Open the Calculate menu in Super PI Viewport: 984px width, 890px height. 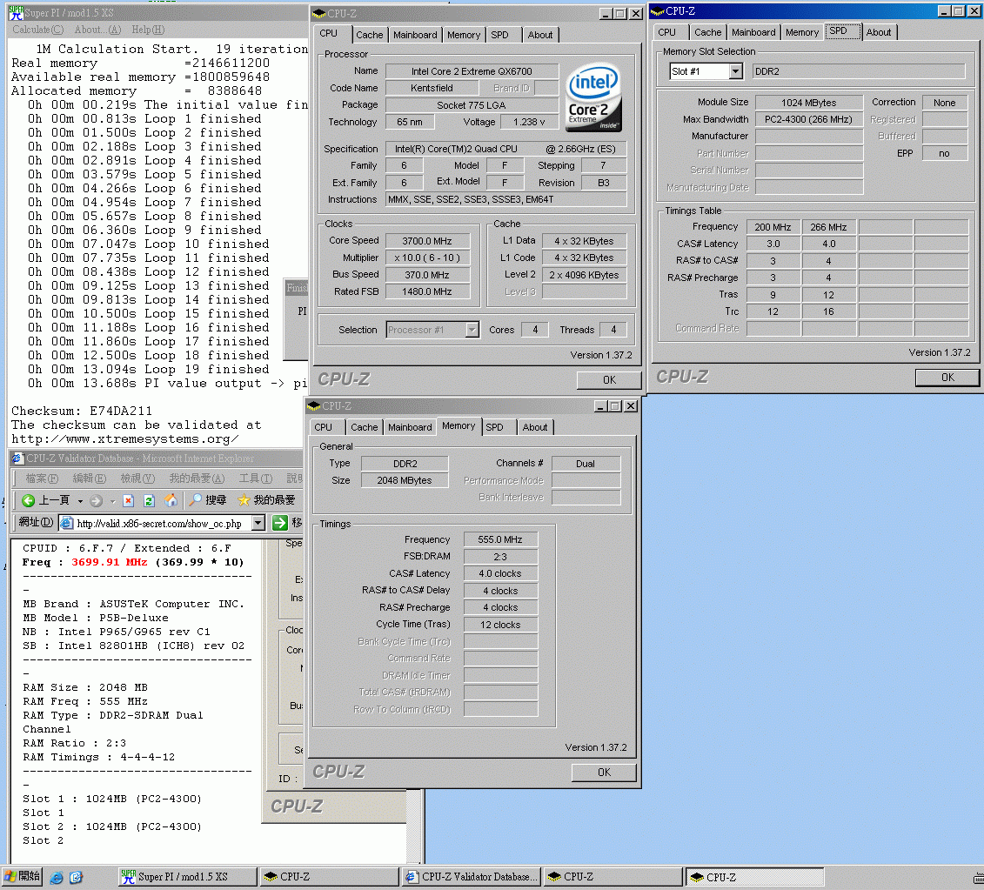pos(37,30)
